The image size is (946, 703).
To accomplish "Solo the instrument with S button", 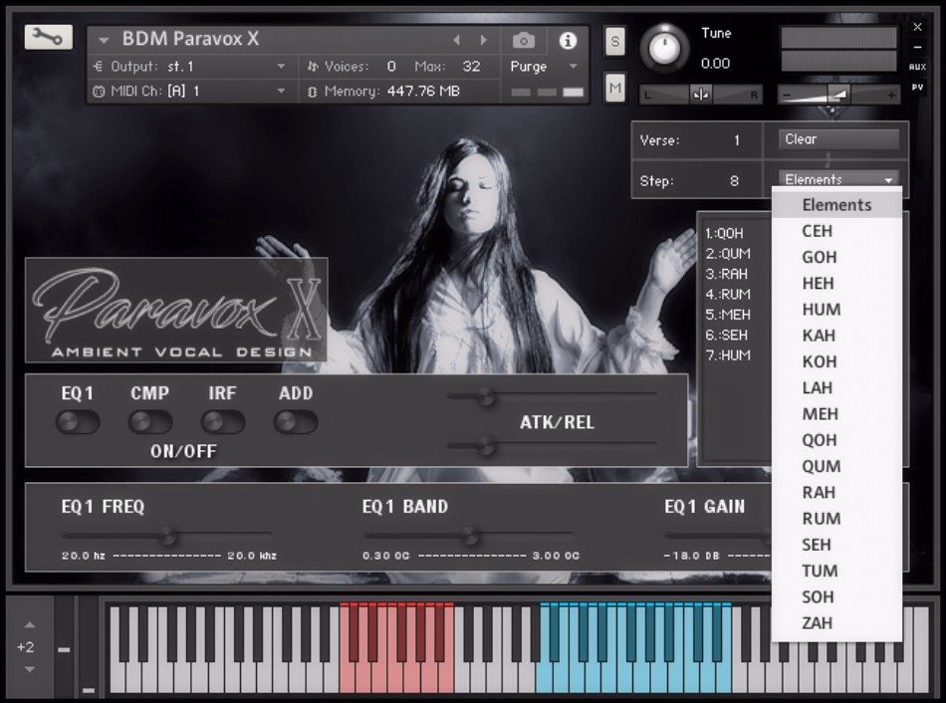I will click(614, 41).
